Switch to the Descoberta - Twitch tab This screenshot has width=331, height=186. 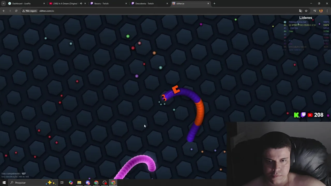150,4
